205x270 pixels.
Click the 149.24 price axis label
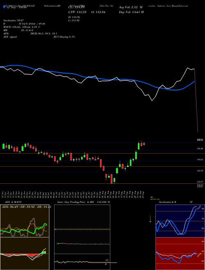(x=200, y=160)
